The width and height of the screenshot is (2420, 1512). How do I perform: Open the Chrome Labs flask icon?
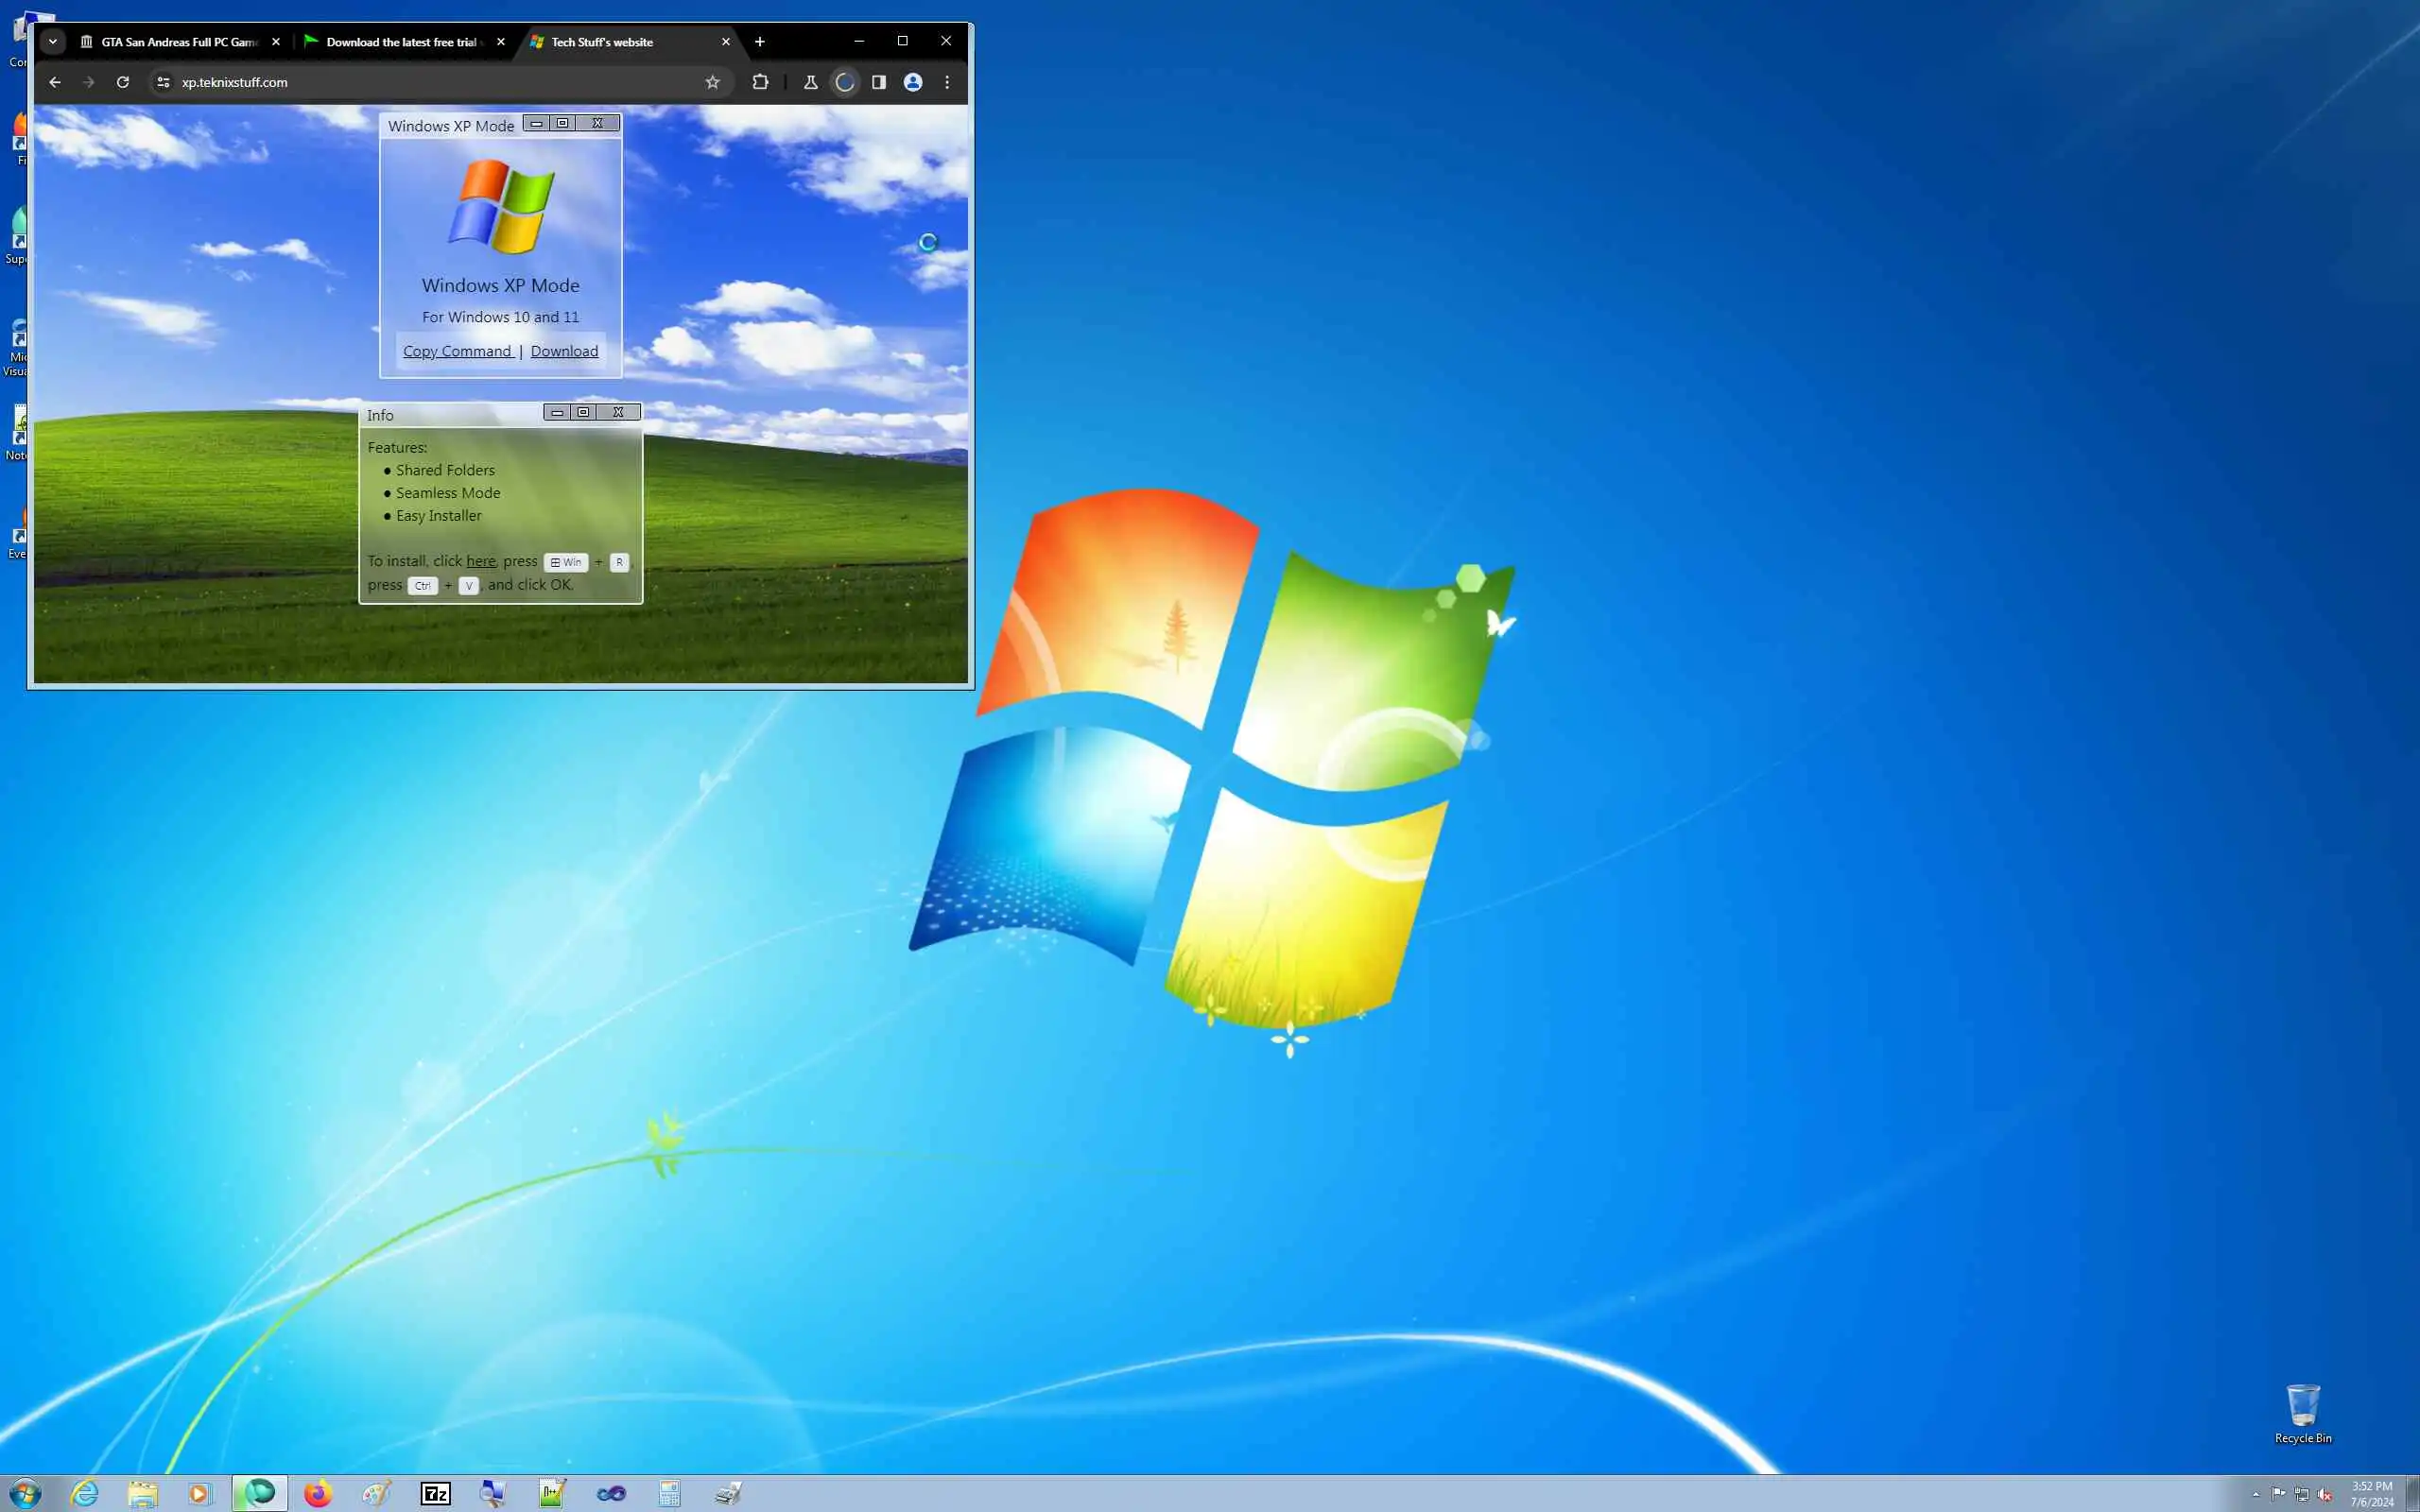811,82
